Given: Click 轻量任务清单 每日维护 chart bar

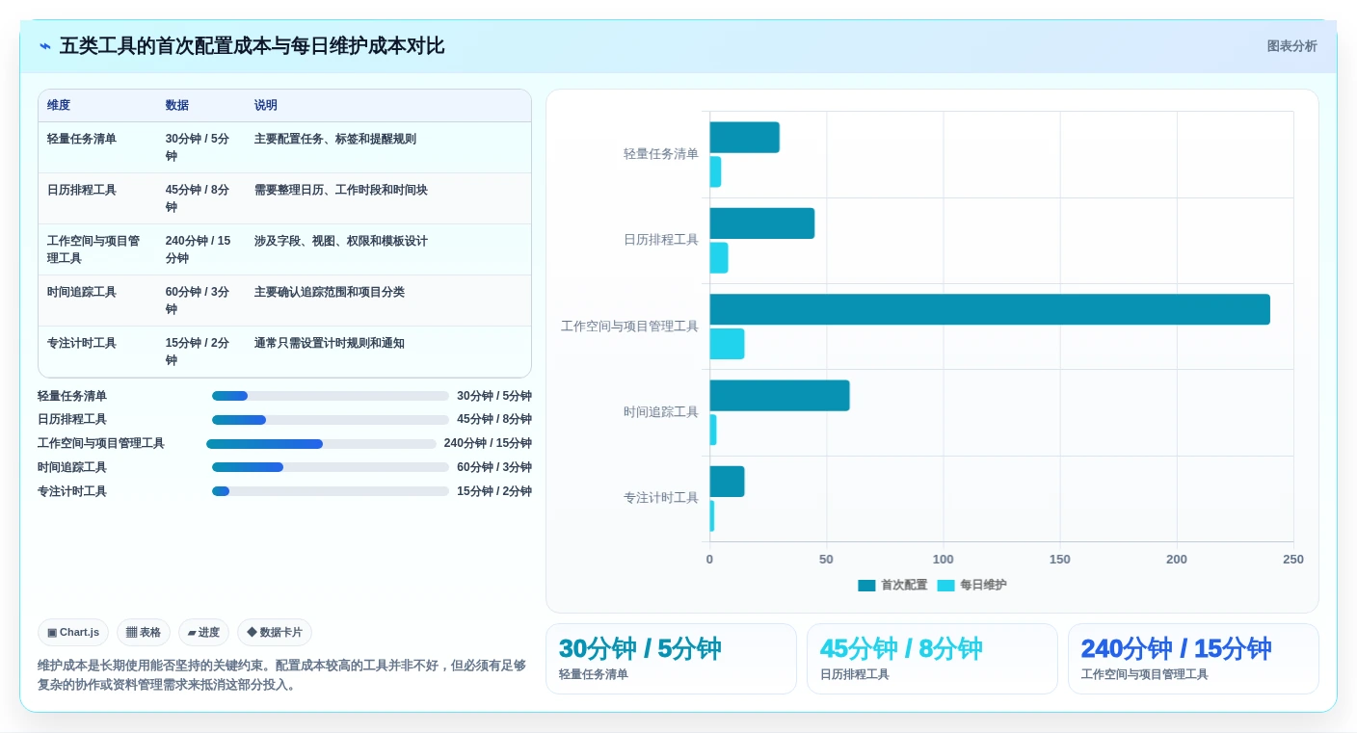Looking at the screenshot, I should click(716, 172).
